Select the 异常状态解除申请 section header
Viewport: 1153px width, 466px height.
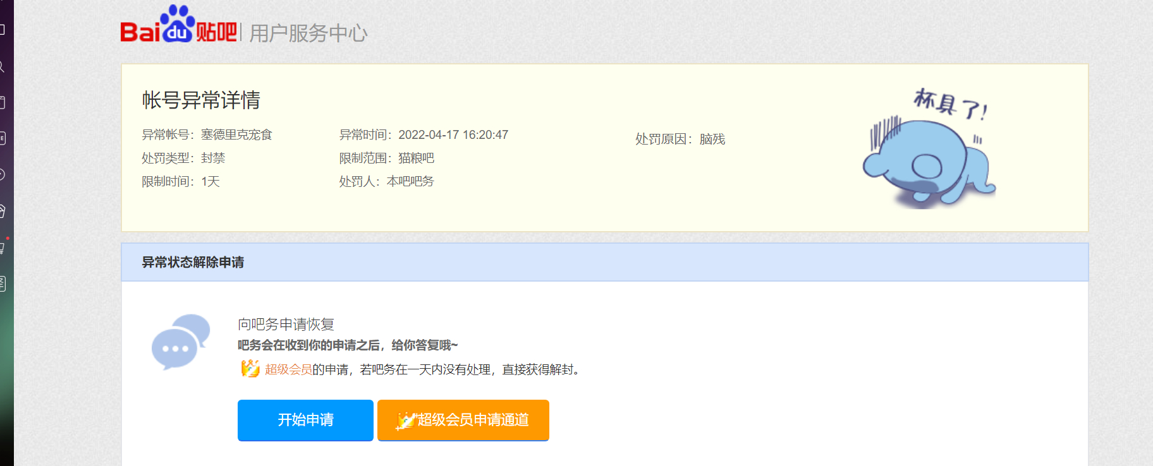[193, 262]
